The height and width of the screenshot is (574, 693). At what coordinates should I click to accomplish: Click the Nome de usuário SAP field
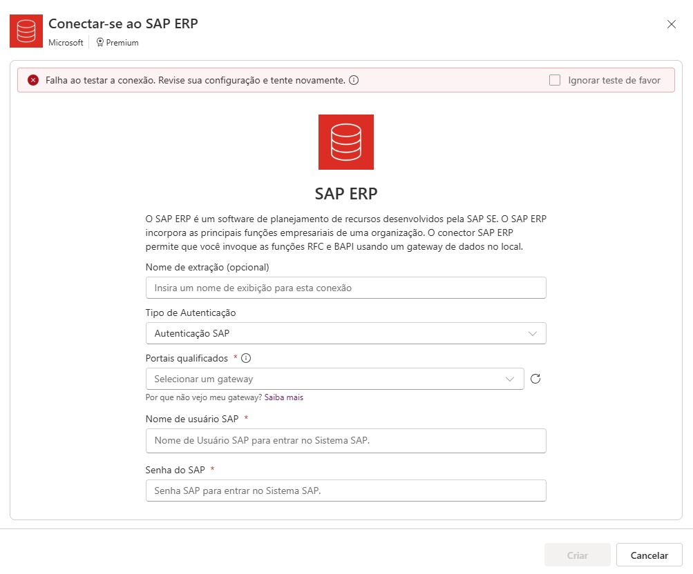pos(346,441)
